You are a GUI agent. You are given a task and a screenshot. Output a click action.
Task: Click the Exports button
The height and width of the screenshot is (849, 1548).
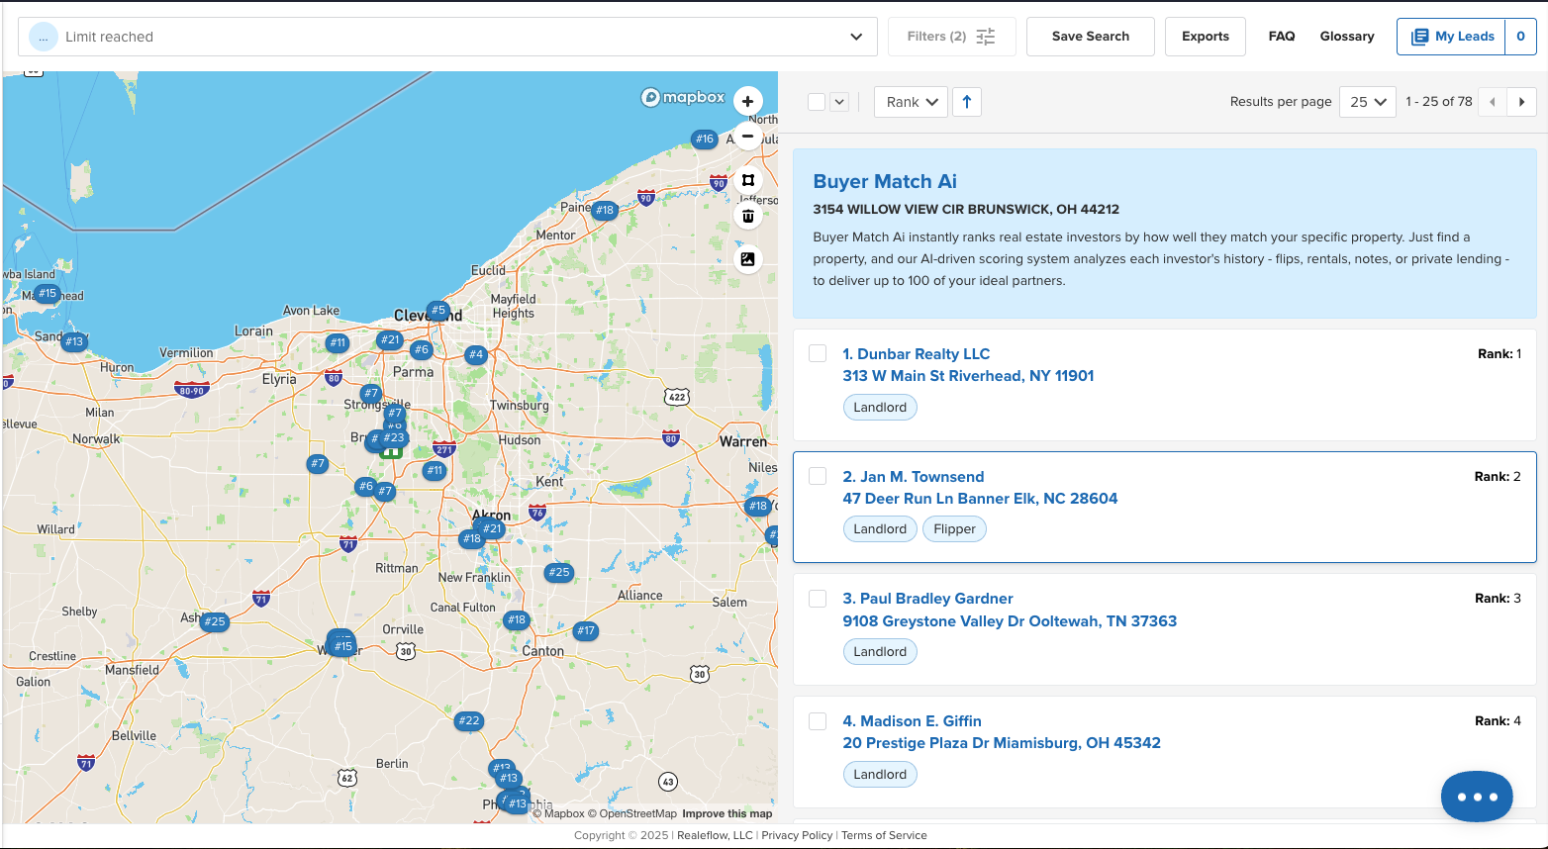point(1206,37)
